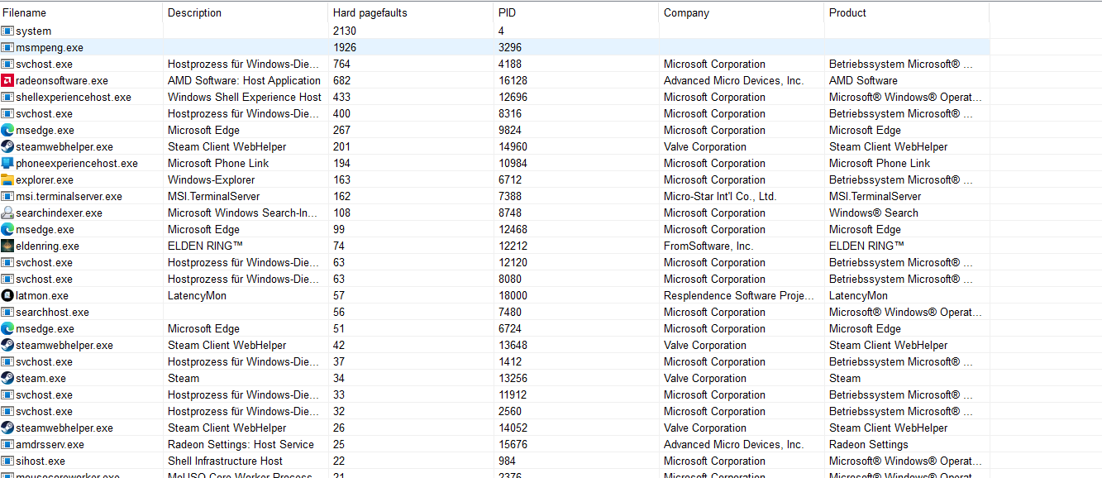Select the svchost.exe filename with PID 11912
Screen dimensions: 1102x478
coord(44,394)
